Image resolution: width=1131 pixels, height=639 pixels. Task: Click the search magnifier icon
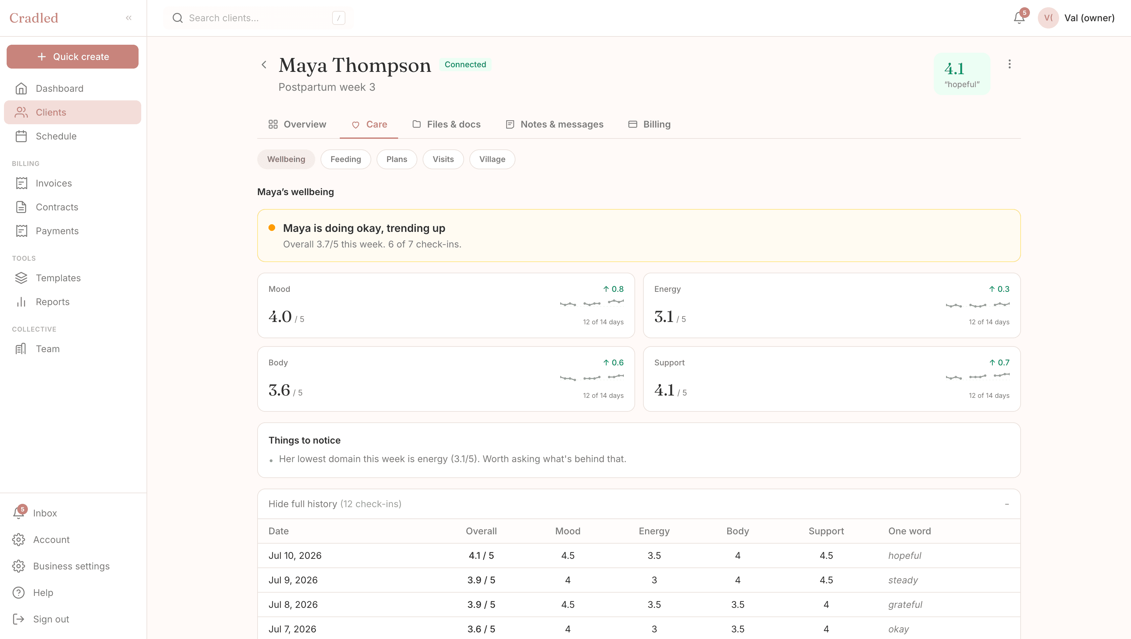pos(177,18)
